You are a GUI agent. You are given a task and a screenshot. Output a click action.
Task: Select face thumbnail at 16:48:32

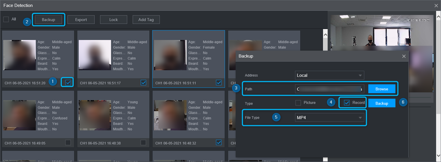coord(170,115)
